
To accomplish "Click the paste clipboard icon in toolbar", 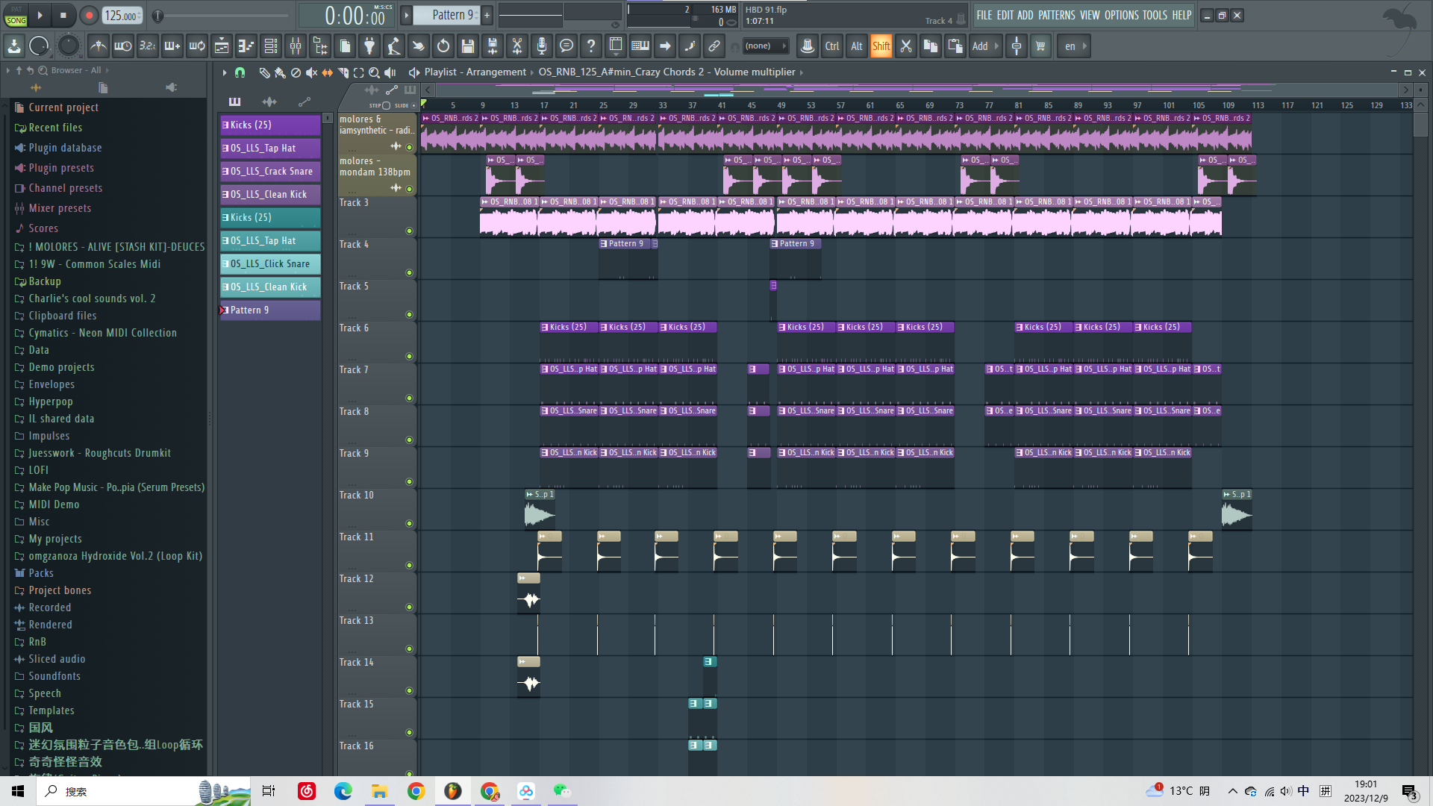I will (x=955, y=46).
